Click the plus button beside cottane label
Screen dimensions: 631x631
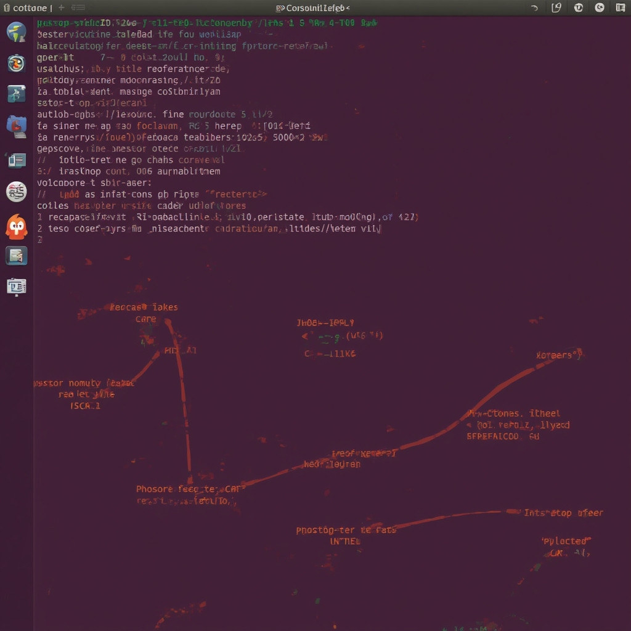62,7
